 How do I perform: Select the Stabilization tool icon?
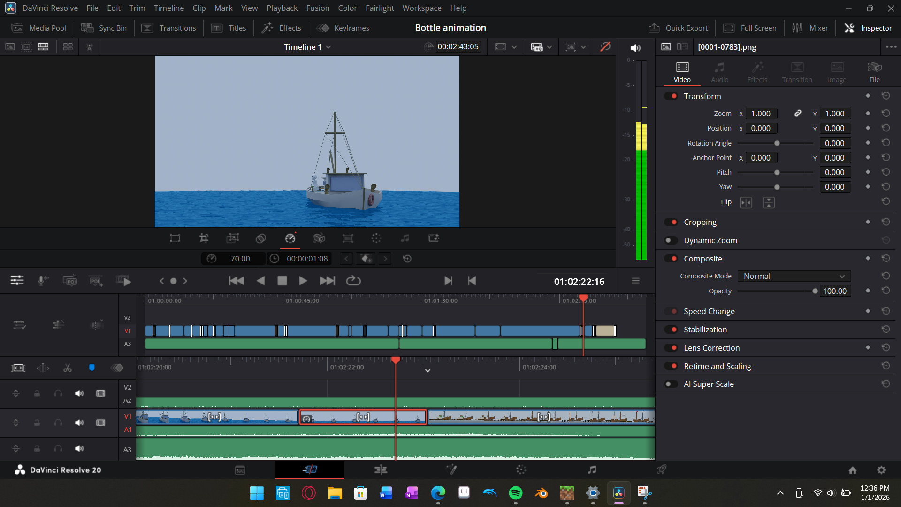(319, 238)
